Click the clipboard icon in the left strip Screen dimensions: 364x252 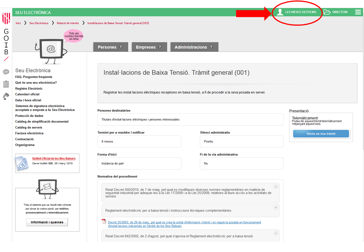6,84
